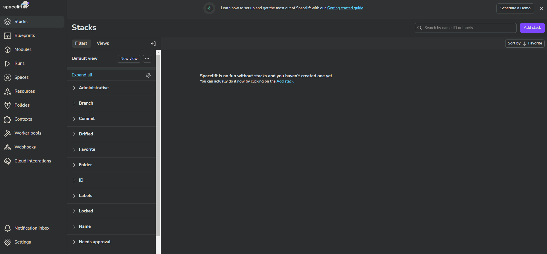Switch to the Views tab
The width and height of the screenshot is (547, 254).
(x=103, y=43)
